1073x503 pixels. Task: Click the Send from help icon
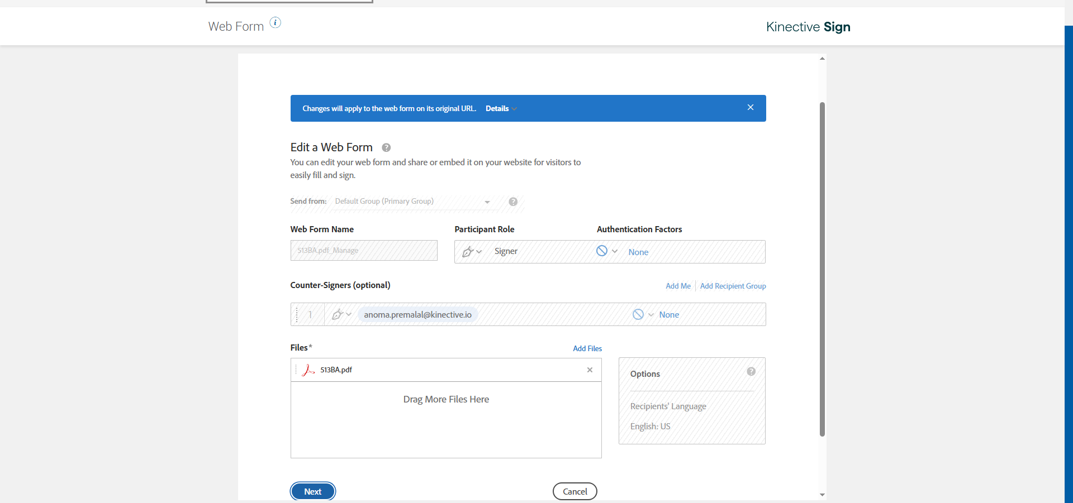pyautogui.click(x=513, y=202)
